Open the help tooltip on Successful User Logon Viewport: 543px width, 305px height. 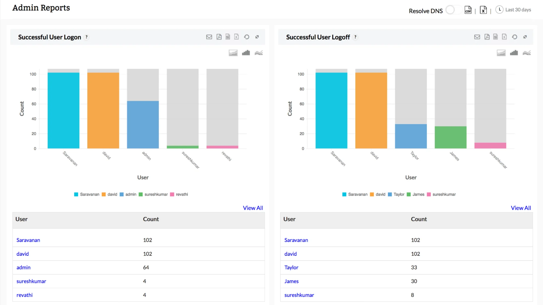[86, 37]
